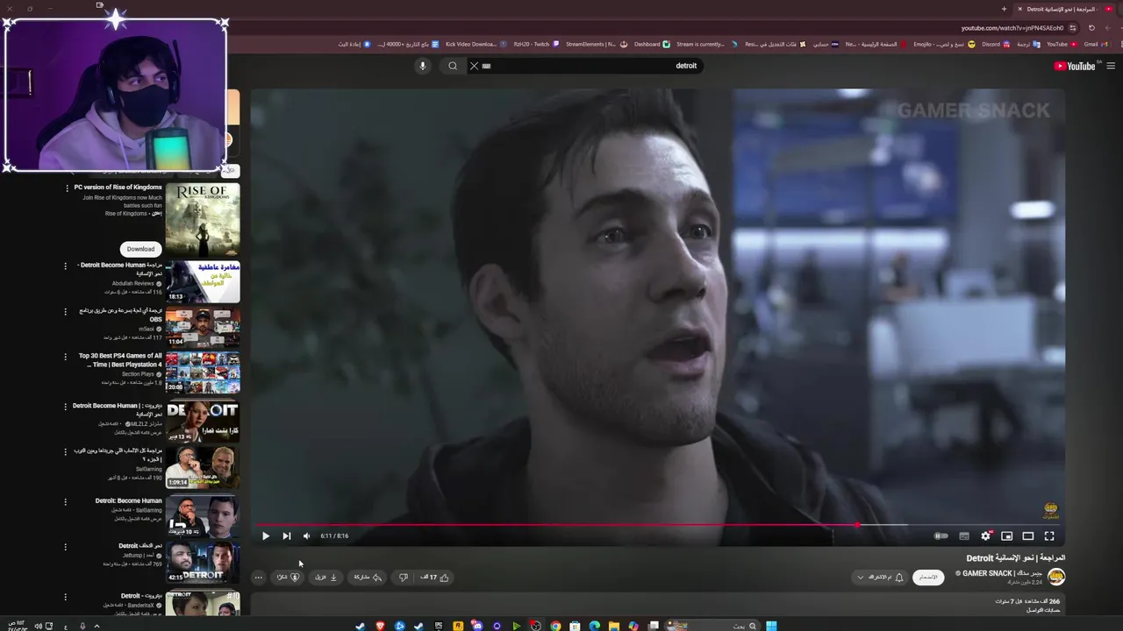Enter fullscreen mode
Image resolution: width=1123 pixels, height=631 pixels.
pyautogui.click(x=1049, y=535)
